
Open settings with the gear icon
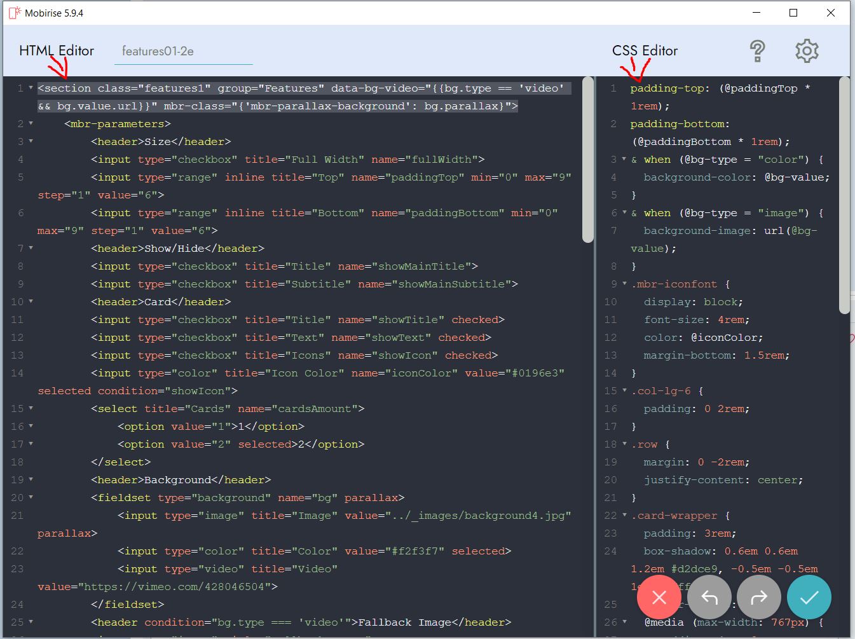pos(807,51)
